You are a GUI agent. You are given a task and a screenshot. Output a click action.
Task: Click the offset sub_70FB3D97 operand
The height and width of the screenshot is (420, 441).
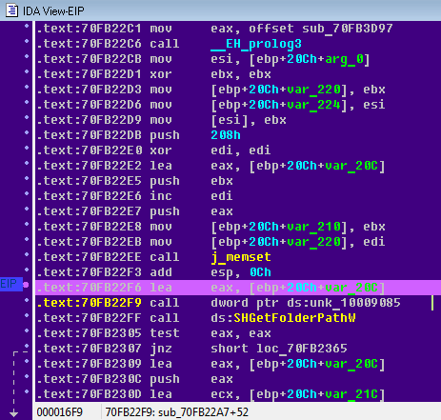tap(321, 29)
